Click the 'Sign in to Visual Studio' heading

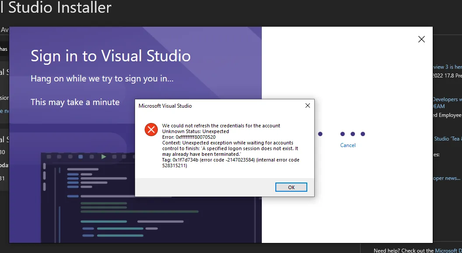click(111, 56)
